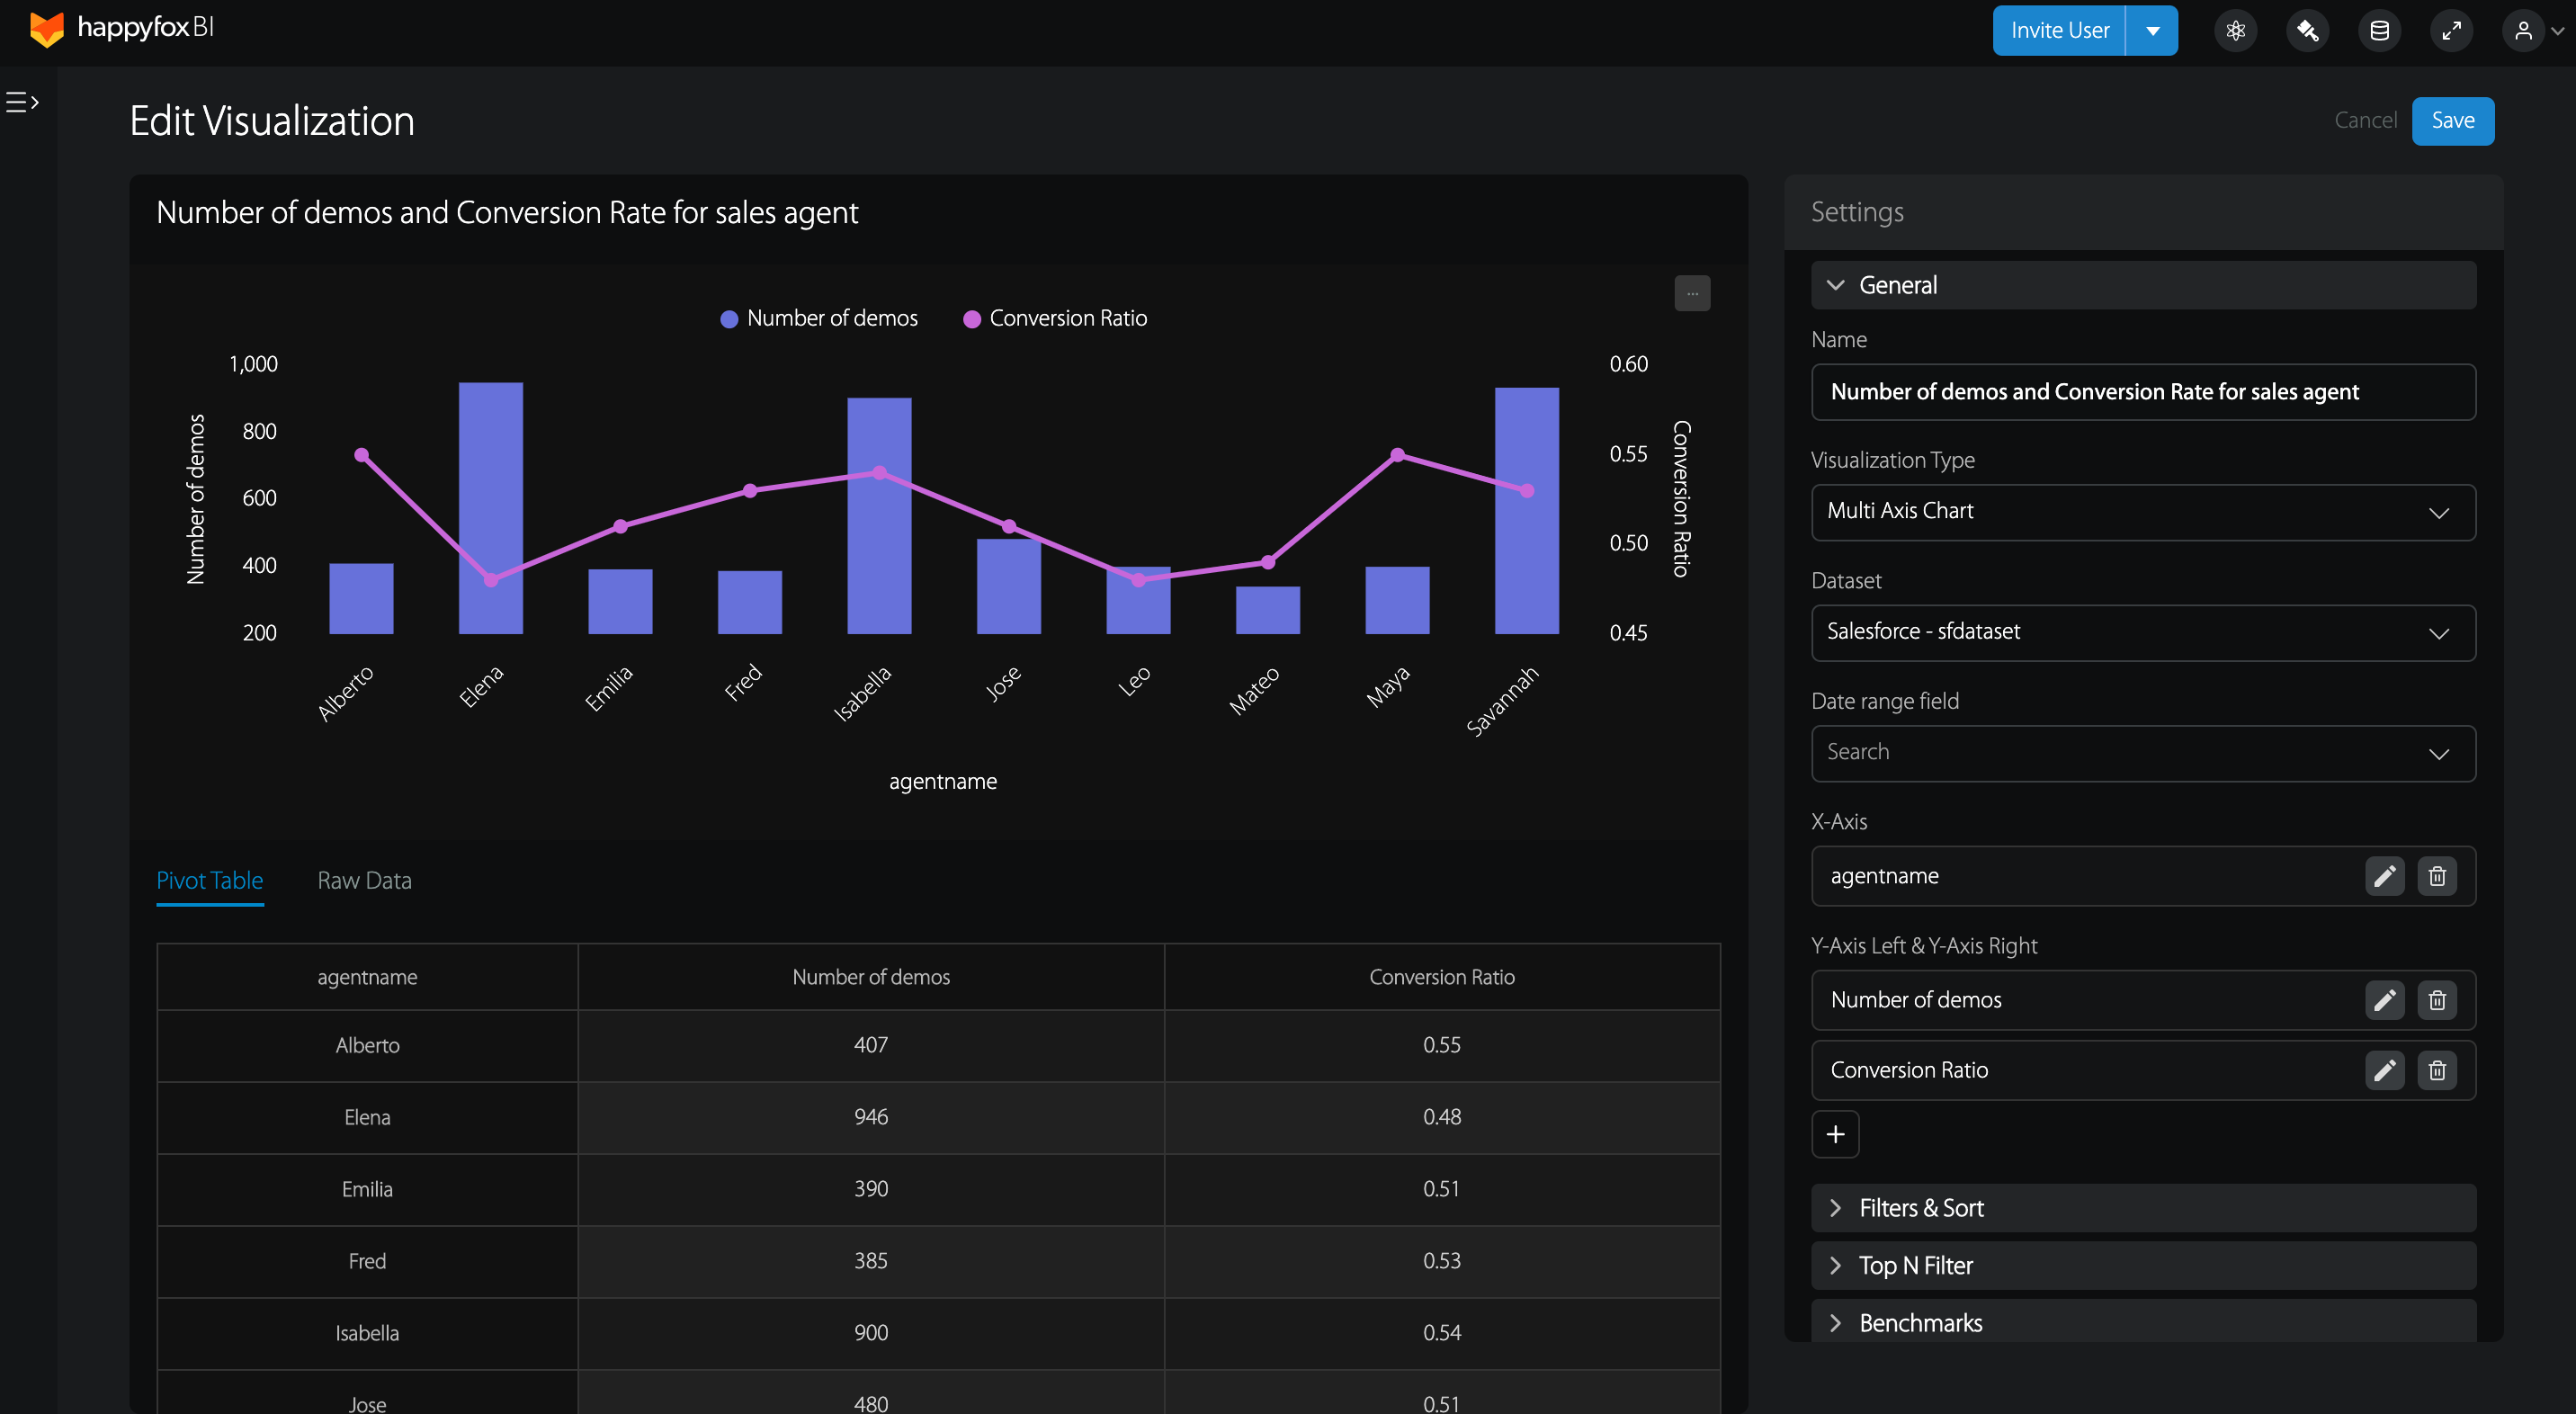Image resolution: width=2576 pixels, height=1414 pixels.
Task: Open the Date range field dropdown
Action: click(x=2143, y=753)
